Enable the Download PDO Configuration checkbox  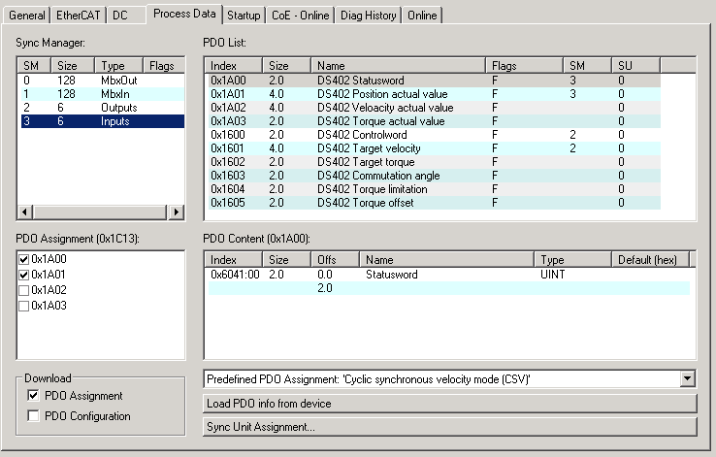[x=33, y=416]
